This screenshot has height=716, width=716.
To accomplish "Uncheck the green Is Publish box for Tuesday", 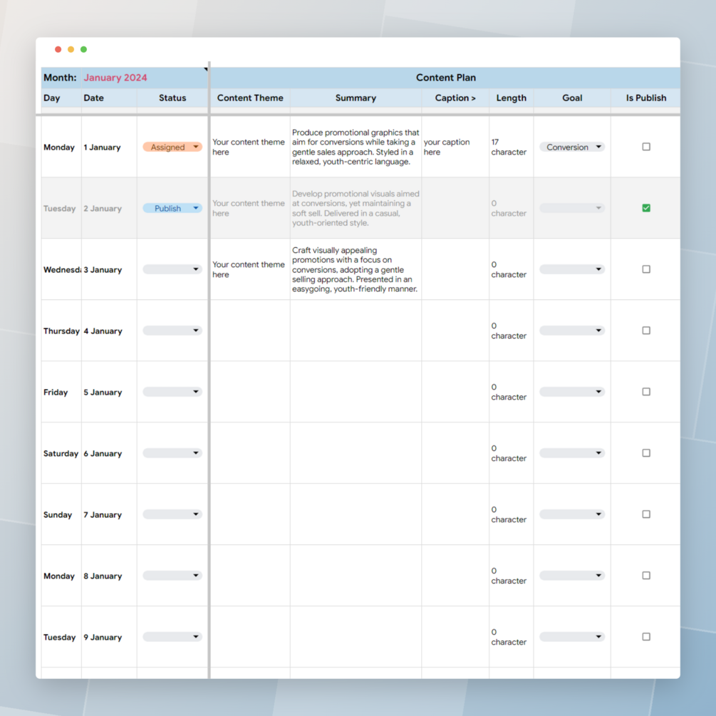I will click(x=646, y=208).
